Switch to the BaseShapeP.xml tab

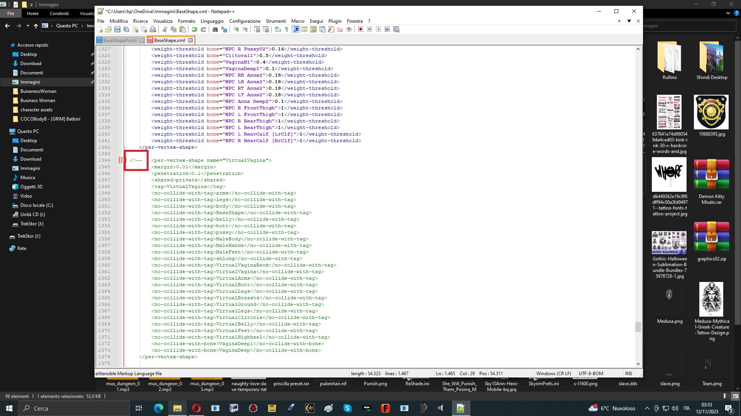pos(120,40)
